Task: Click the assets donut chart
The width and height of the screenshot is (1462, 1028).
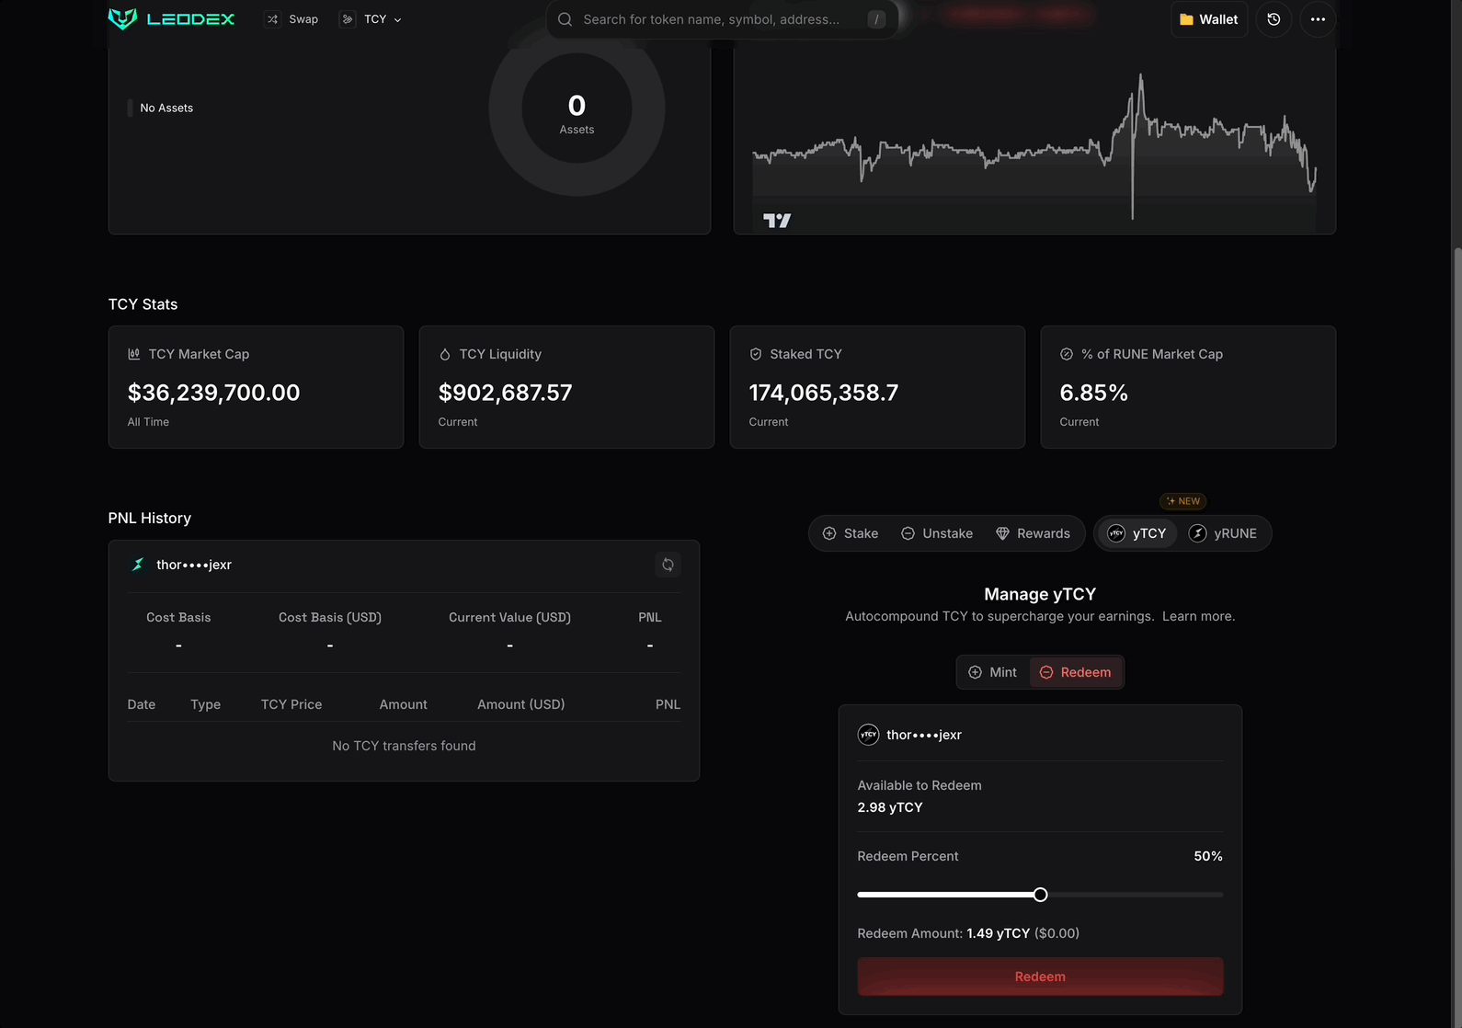Action: tap(577, 109)
